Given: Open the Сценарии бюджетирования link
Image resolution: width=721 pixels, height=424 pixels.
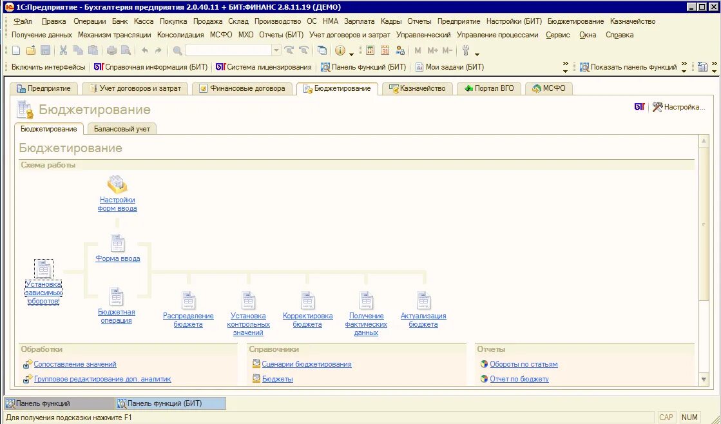Looking at the screenshot, I should point(307,364).
